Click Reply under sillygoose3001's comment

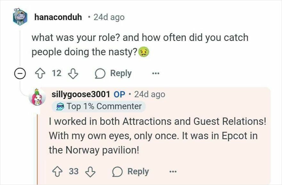(x=137, y=171)
